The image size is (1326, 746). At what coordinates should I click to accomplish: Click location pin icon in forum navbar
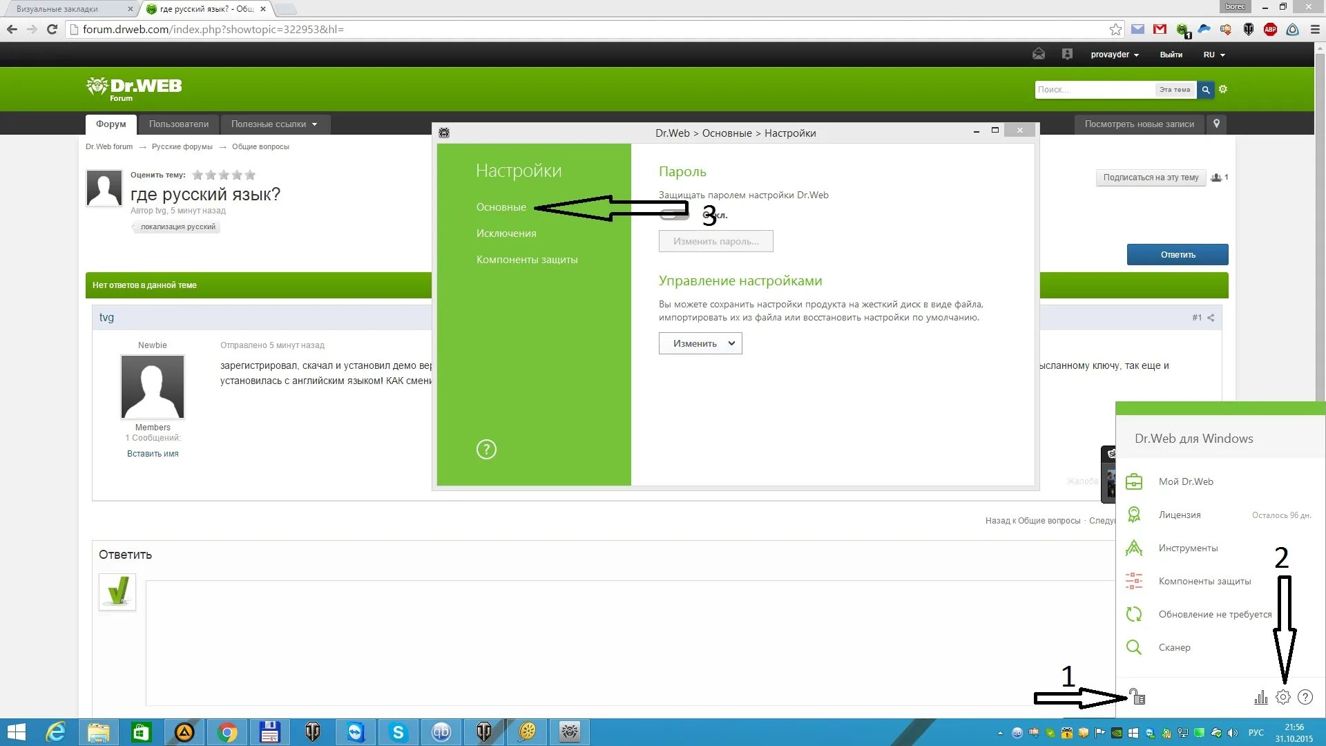point(1216,124)
